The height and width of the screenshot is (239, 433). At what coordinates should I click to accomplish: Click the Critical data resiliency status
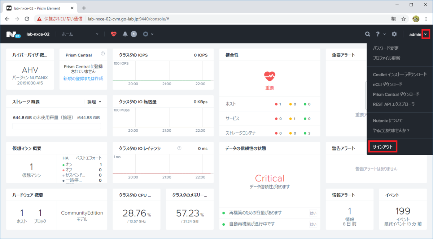tap(270, 178)
